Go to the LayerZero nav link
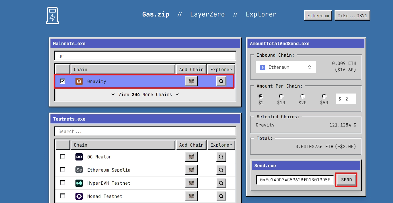This screenshot has height=203, width=393. (x=207, y=14)
